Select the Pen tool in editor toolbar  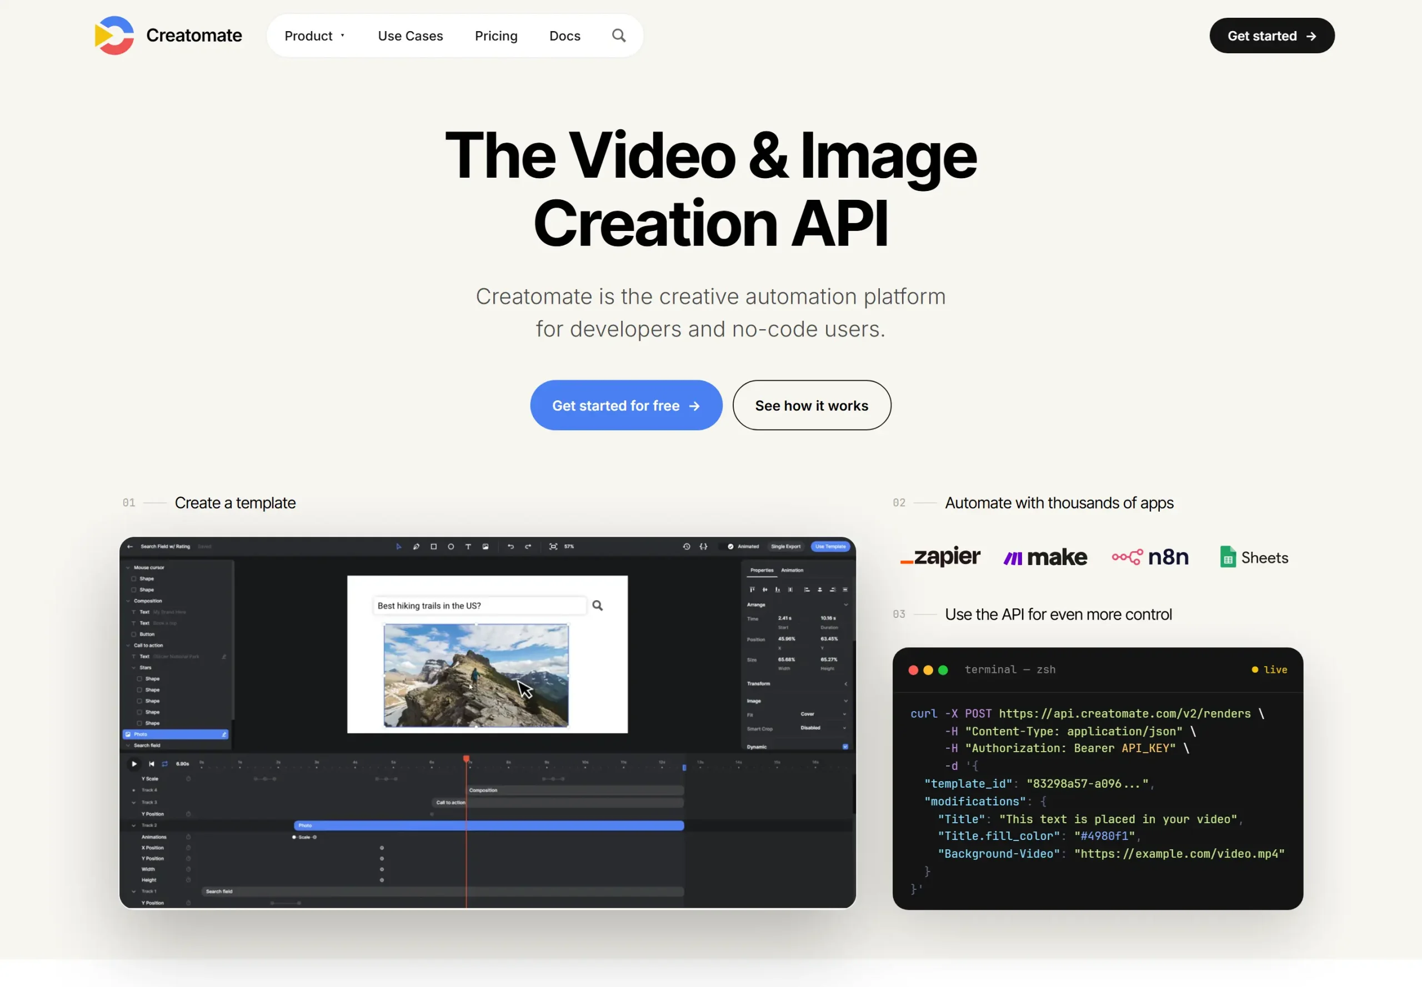416,547
